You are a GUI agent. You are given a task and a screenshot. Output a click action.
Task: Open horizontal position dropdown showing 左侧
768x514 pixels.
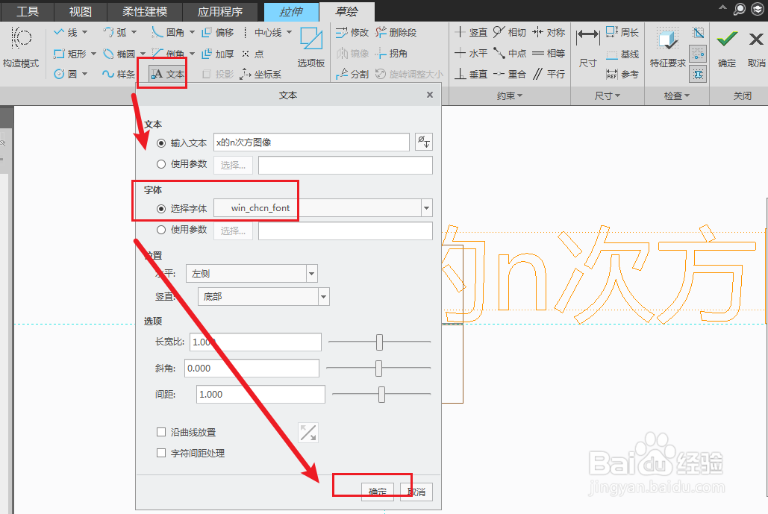click(311, 273)
